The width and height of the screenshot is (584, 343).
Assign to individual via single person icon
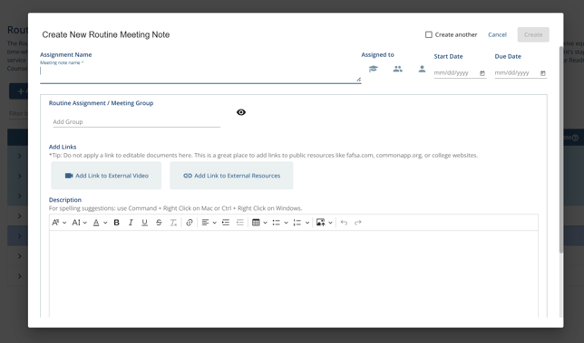pyautogui.click(x=422, y=69)
